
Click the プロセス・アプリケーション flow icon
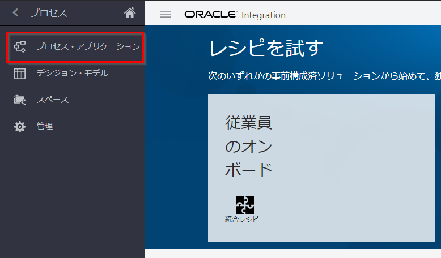pos(20,46)
